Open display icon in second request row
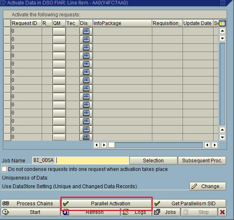 86,39
